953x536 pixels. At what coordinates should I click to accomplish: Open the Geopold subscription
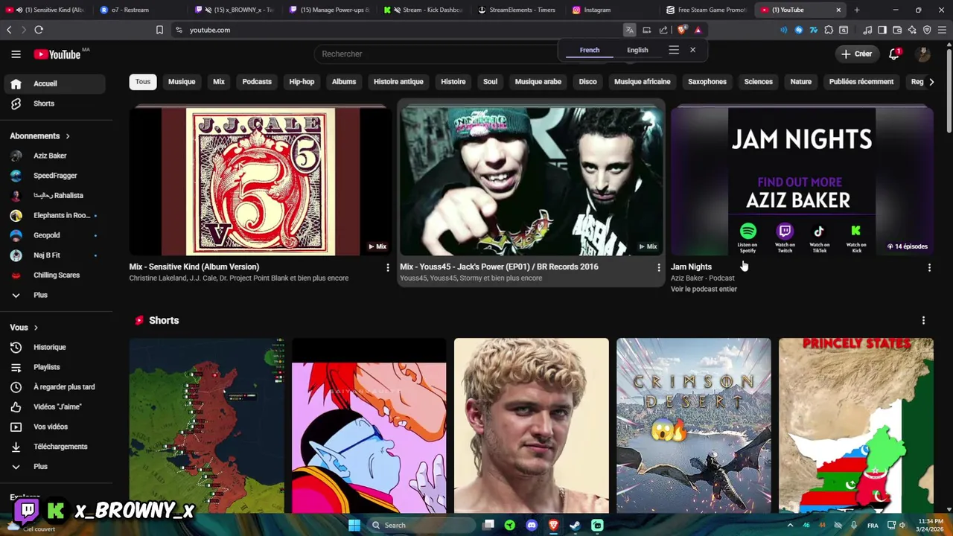pos(54,235)
